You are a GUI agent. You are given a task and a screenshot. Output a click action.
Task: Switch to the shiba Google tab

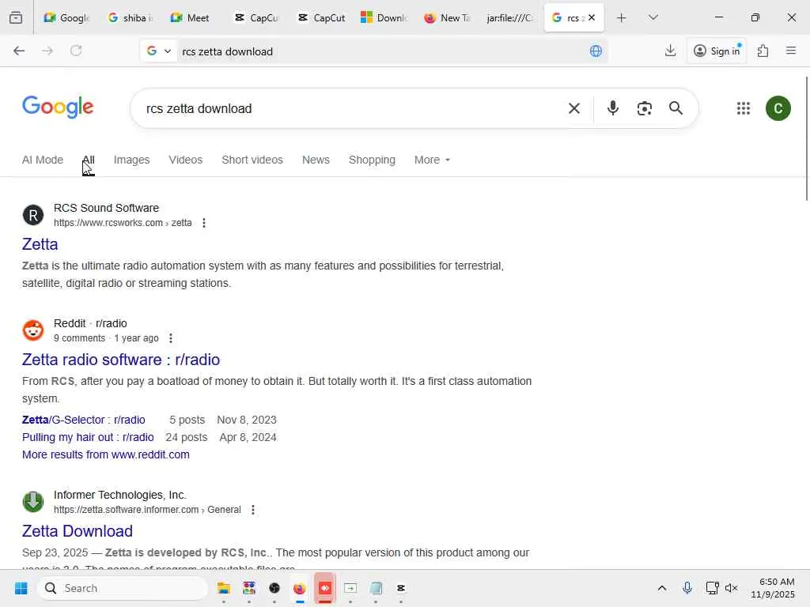[129, 17]
